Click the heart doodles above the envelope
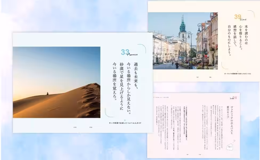 click(234, 141)
